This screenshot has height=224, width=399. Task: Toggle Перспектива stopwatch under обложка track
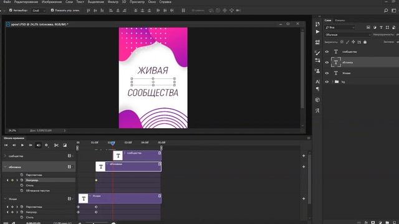[22, 175]
